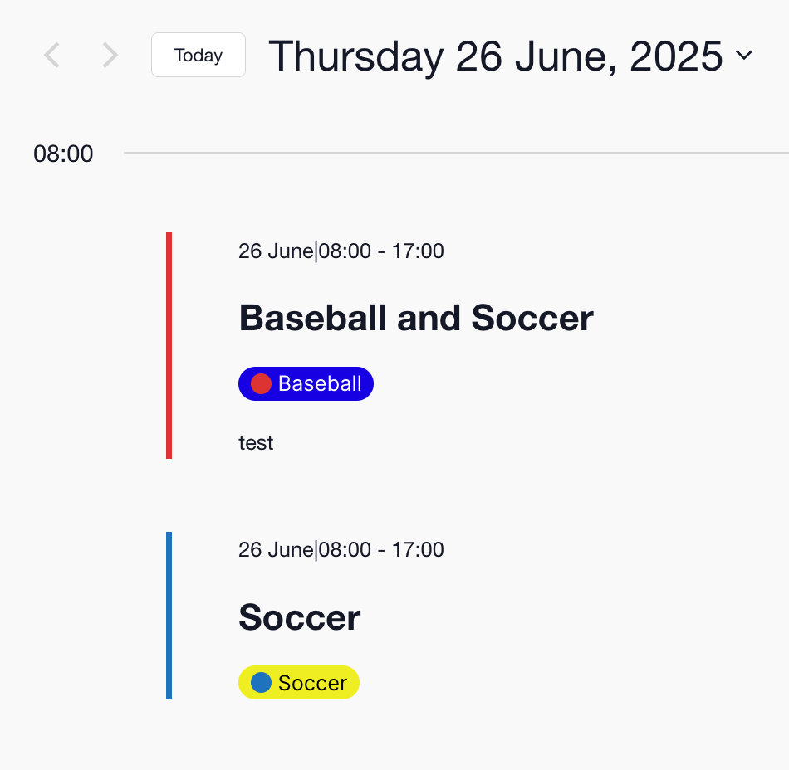Open the Baseball and Soccer event title
Viewport: 789px width, 770px height.
coord(416,318)
